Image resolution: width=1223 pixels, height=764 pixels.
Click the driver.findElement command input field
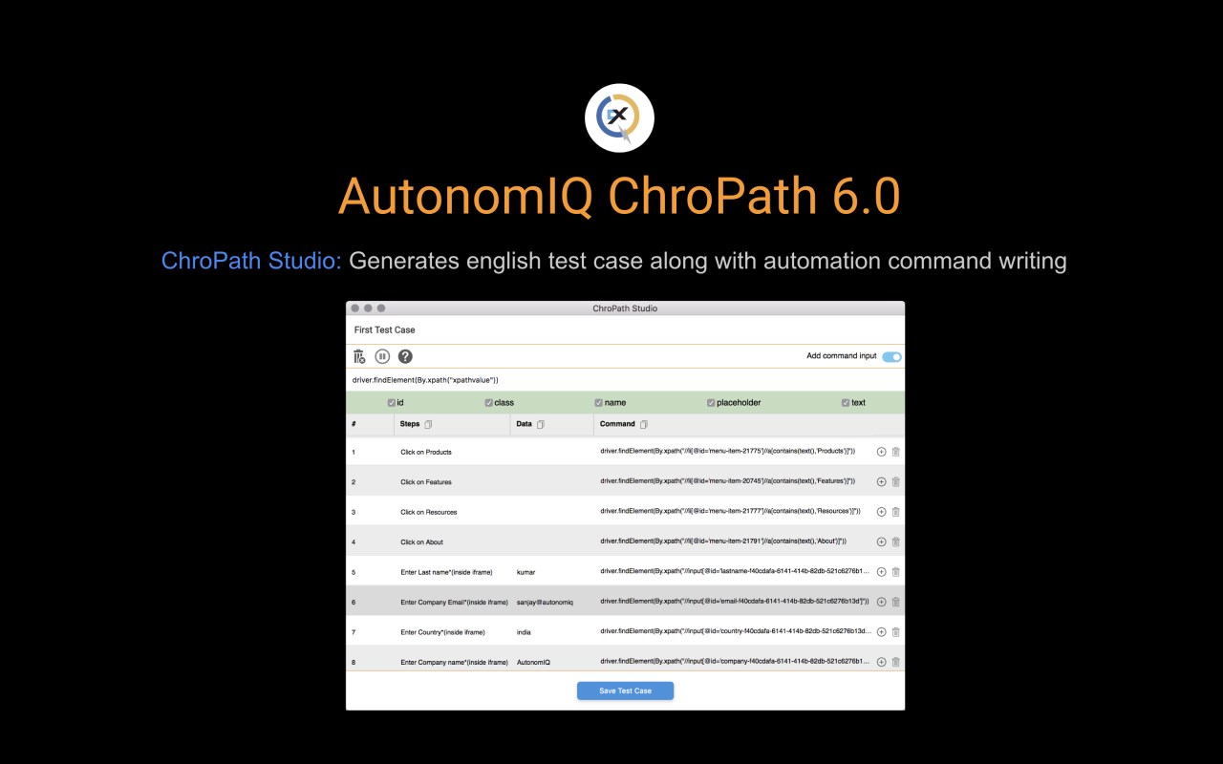point(625,380)
